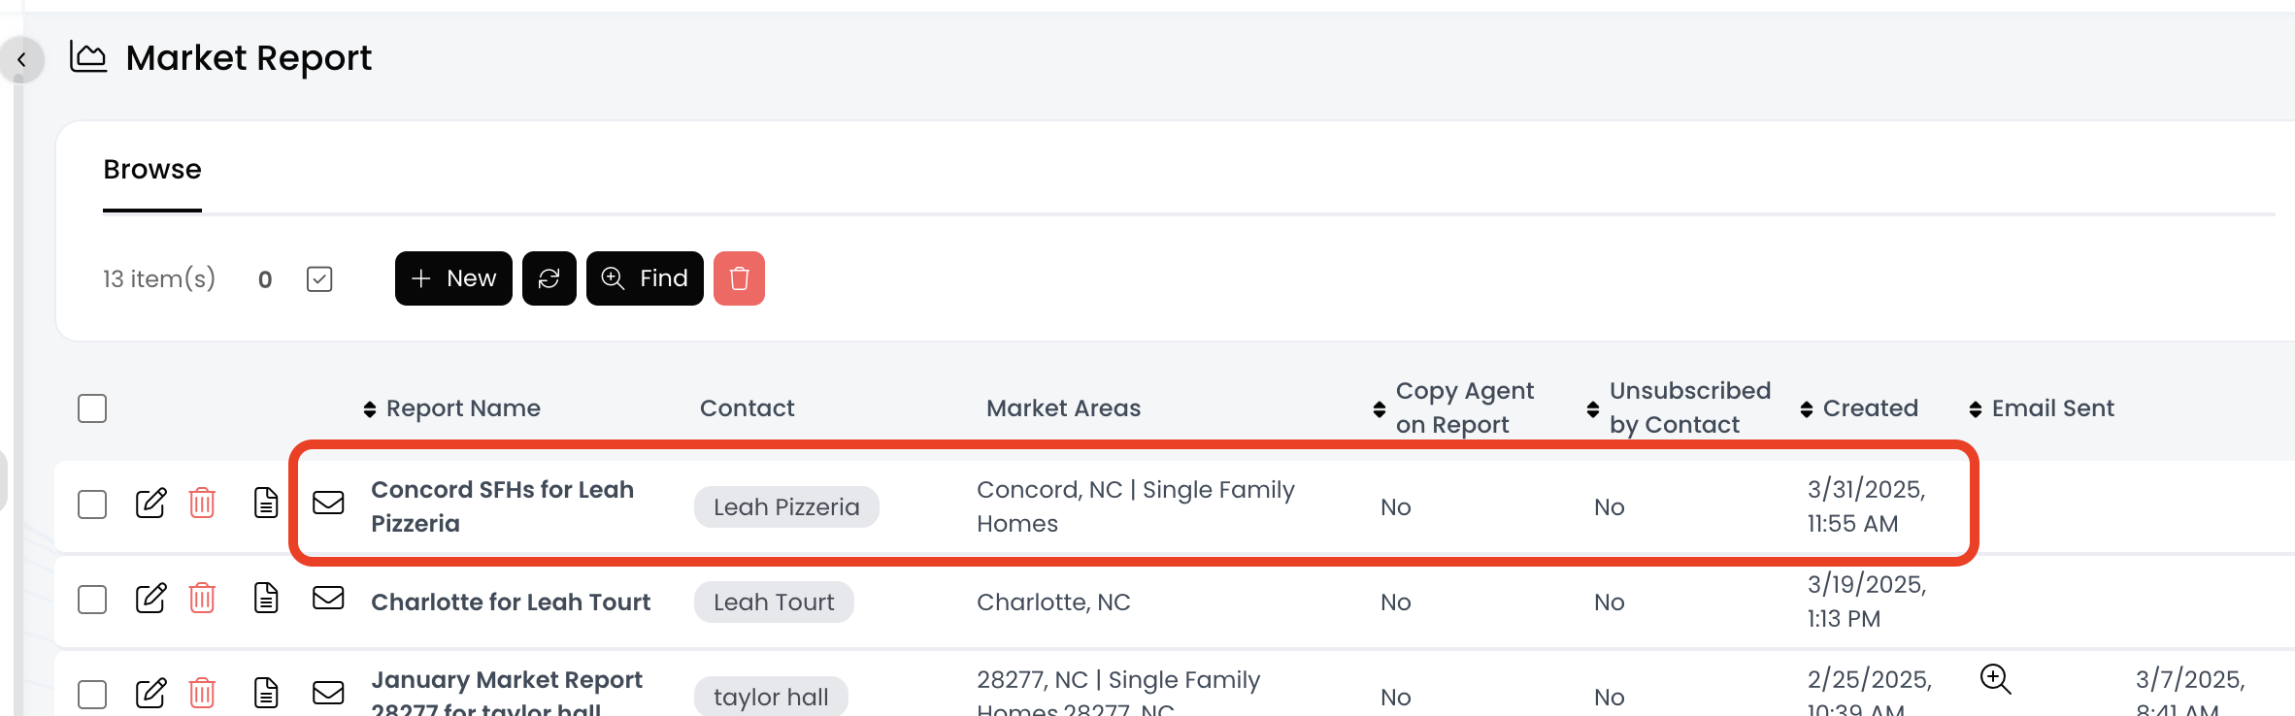Click envelope icon for Concord SFHs report
The image size is (2295, 716).
tap(328, 504)
